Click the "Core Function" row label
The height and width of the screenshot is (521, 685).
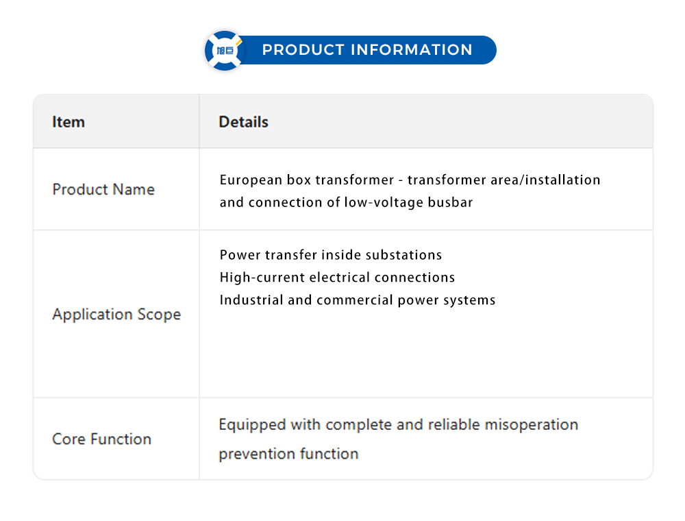[x=101, y=439]
